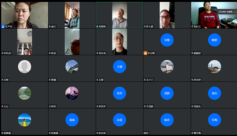237x136 pixels.
Task: Click the green microphone icon beside 刘春辉
Action: click(97, 26)
